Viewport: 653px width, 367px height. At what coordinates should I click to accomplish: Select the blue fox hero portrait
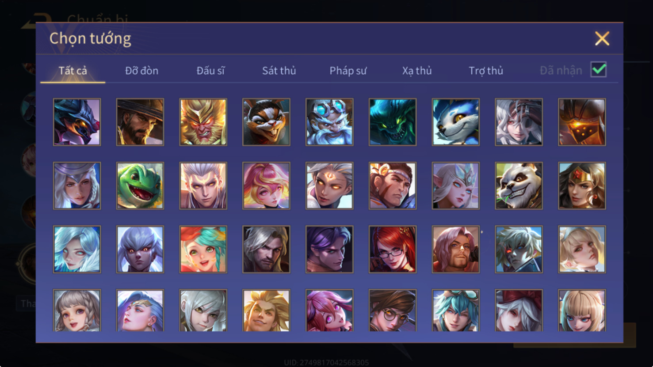pyautogui.click(x=456, y=122)
